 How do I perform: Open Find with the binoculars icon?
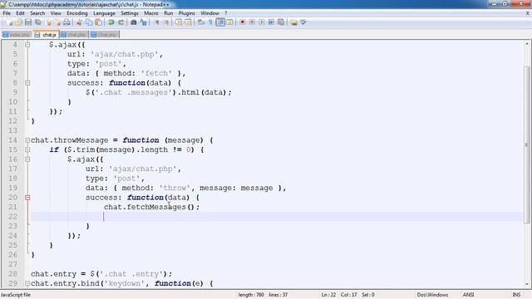click(134, 22)
